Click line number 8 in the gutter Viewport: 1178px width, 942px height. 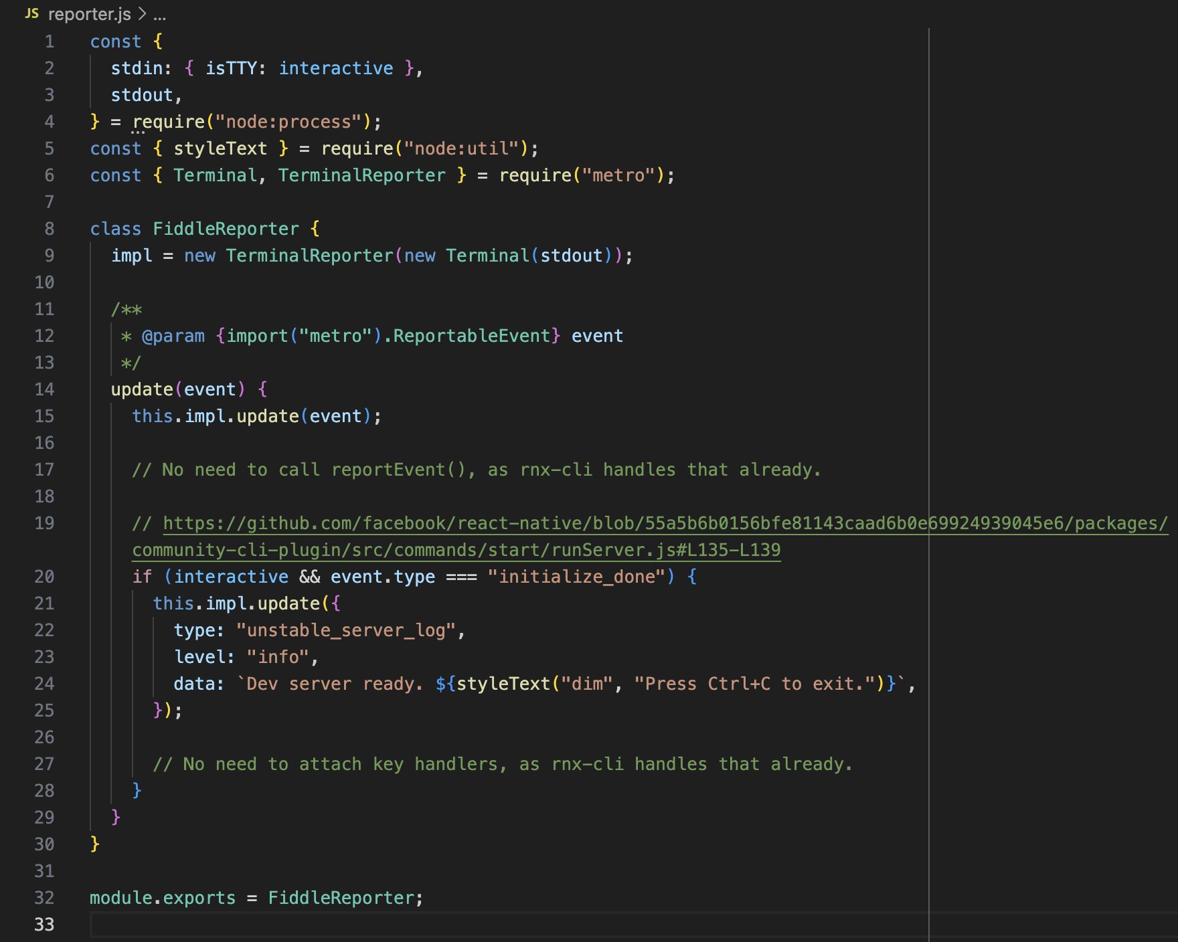[49, 229]
